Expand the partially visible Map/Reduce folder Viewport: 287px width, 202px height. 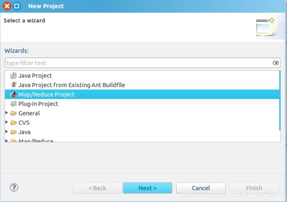(x=7, y=141)
